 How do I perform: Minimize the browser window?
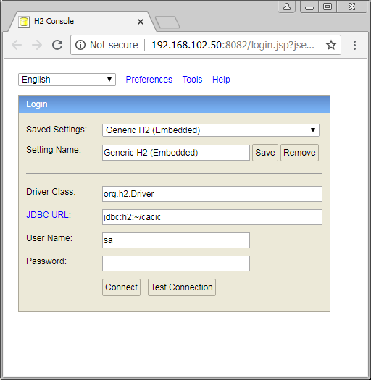coord(309,7)
